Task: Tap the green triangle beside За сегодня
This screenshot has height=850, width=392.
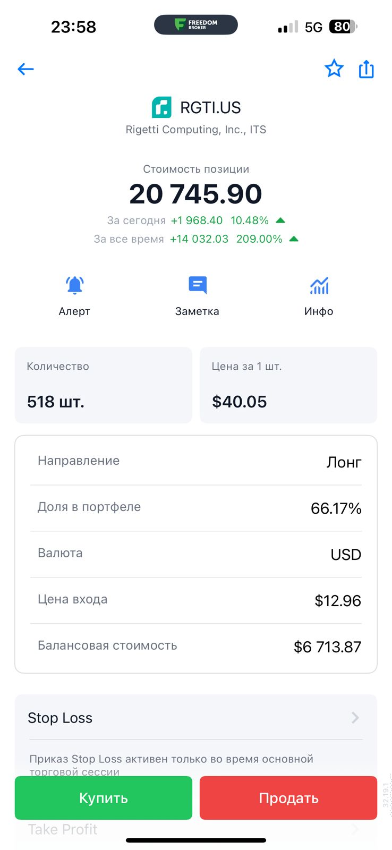Action: [x=280, y=220]
